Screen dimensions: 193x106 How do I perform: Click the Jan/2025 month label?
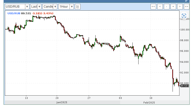tap(62, 102)
